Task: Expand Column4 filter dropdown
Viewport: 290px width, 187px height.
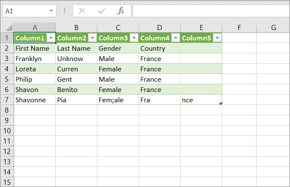Action: coord(175,38)
